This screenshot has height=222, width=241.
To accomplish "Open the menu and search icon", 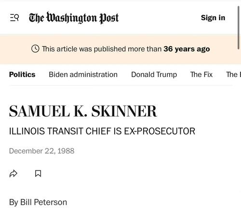I will click(x=14, y=18).
